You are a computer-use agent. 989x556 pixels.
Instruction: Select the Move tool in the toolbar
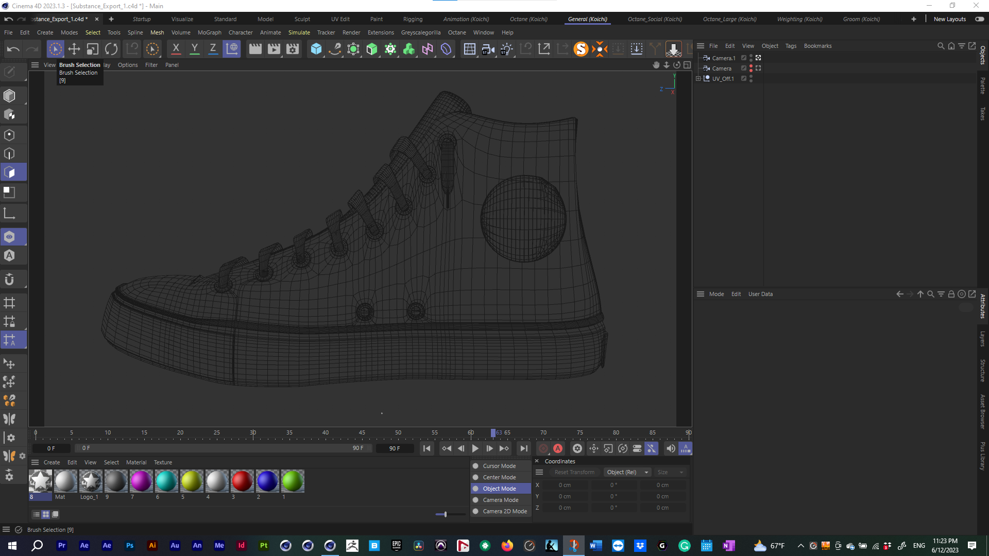[x=74, y=48]
